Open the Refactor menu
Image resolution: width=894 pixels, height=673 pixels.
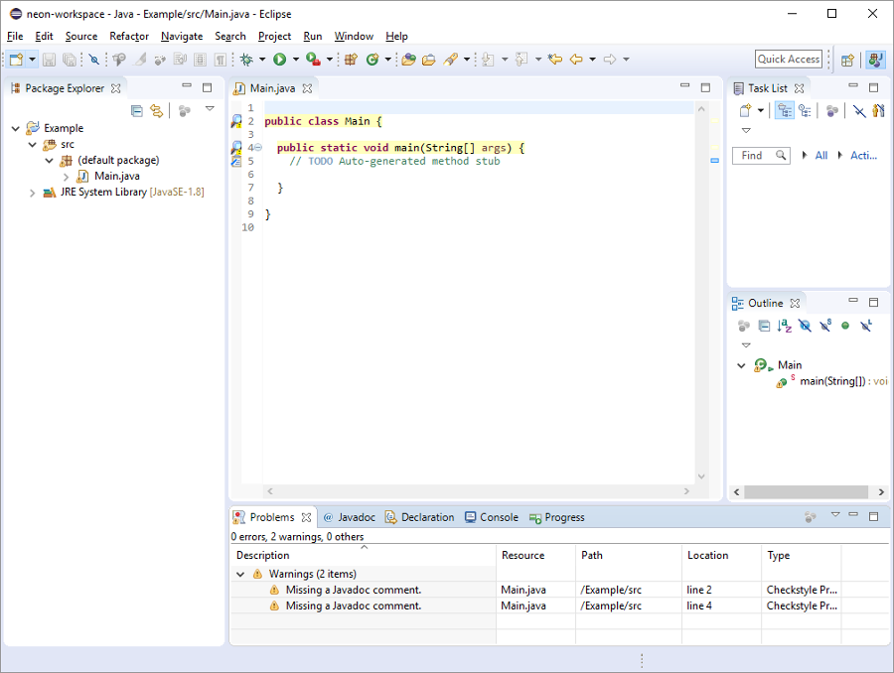[129, 36]
